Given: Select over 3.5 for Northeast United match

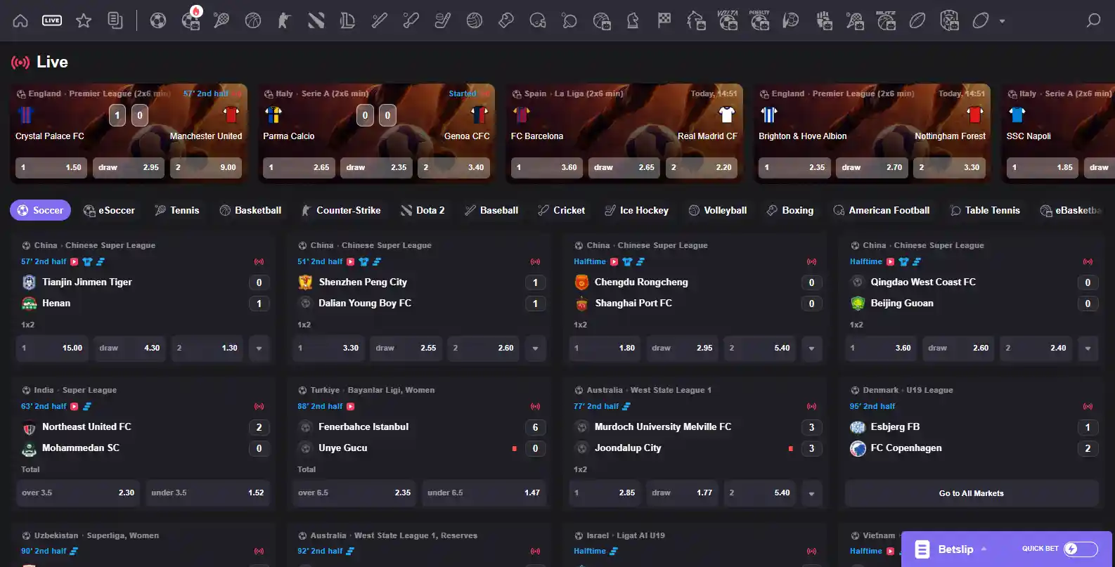Looking at the screenshot, I should click(x=78, y=493).
